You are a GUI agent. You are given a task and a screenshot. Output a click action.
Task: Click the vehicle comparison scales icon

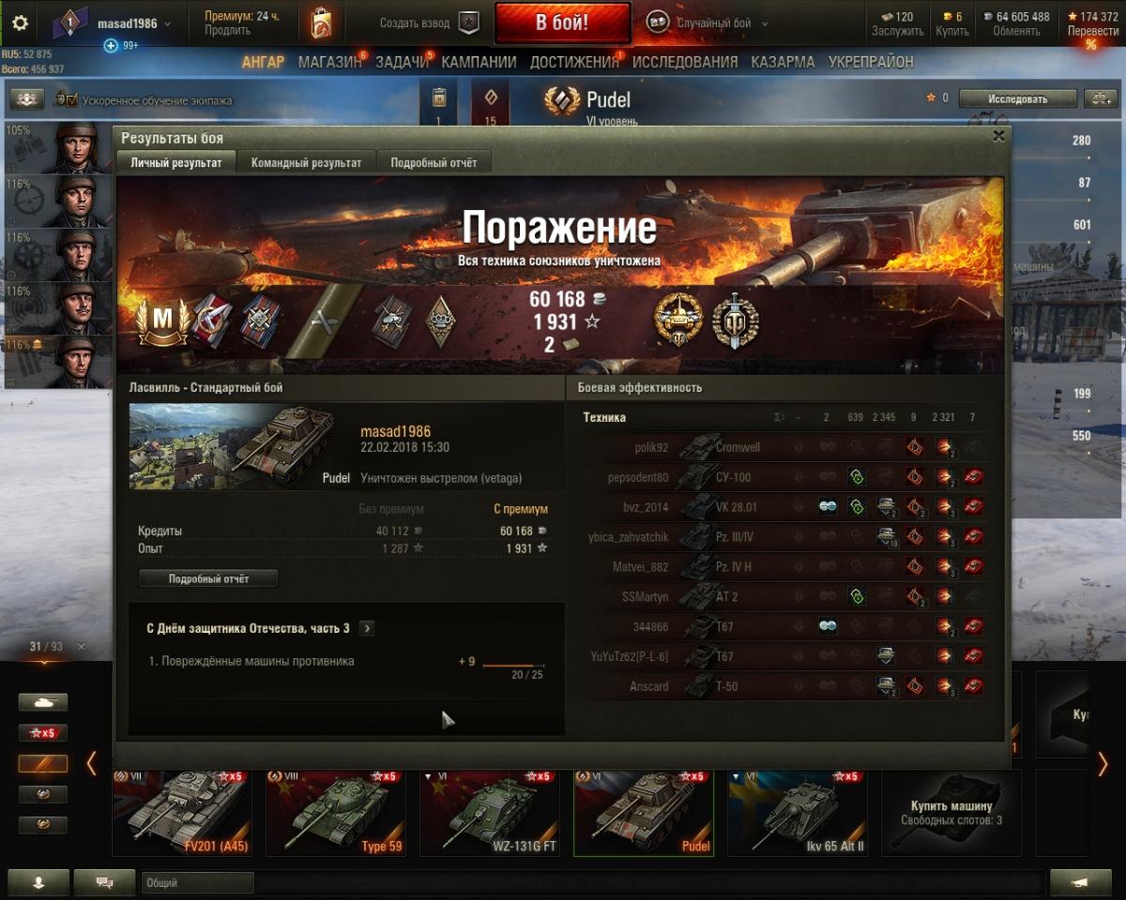1100,98
